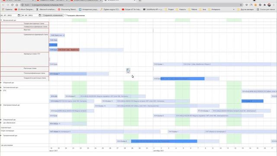Expand the Заготовительный цех group
Screen dimensions: 277x156
pos(1,88)
